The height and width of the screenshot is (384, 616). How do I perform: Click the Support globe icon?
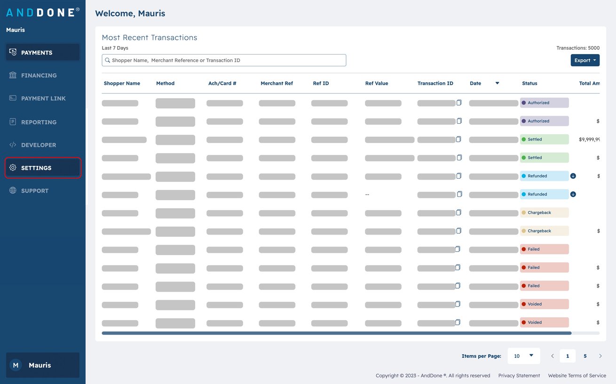coord(13,190)
